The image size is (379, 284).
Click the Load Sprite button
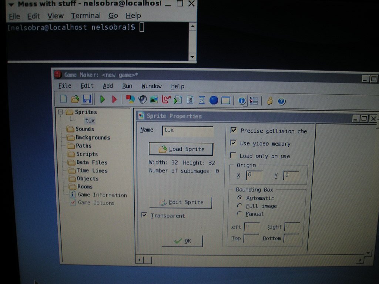(x=181, y=149)
